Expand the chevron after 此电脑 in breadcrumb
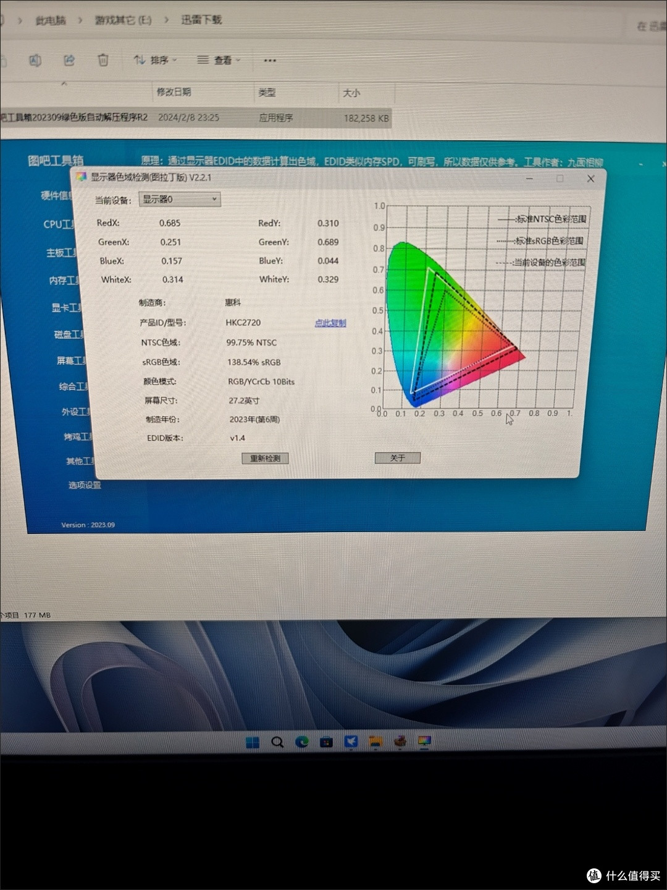667x890 pixels. 80,20
